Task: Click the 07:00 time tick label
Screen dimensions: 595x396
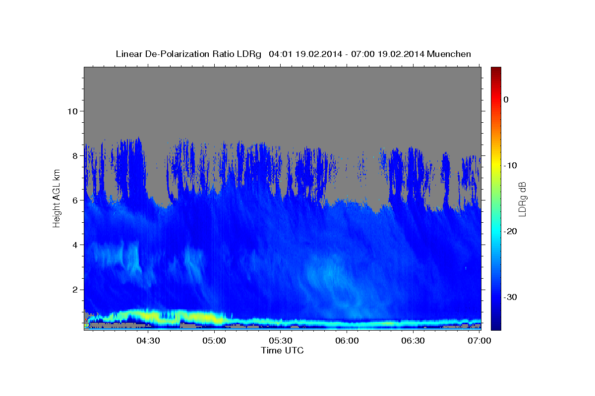Action: pyautogui.click(x=479, y=341)
